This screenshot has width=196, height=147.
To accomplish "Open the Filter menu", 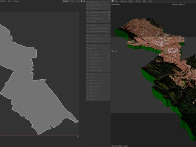I will [145, 1].
